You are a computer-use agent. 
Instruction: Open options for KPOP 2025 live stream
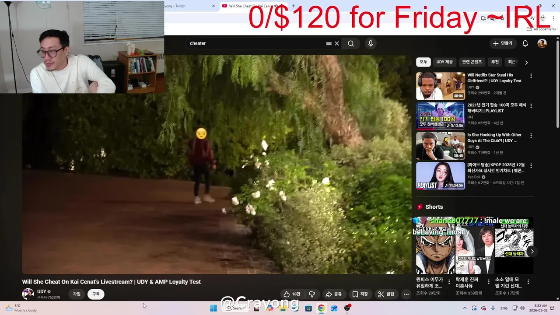pos(531,166)
